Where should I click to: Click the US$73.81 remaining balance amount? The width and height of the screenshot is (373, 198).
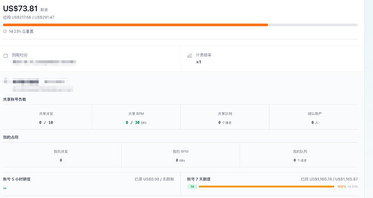tap(20, 9)
